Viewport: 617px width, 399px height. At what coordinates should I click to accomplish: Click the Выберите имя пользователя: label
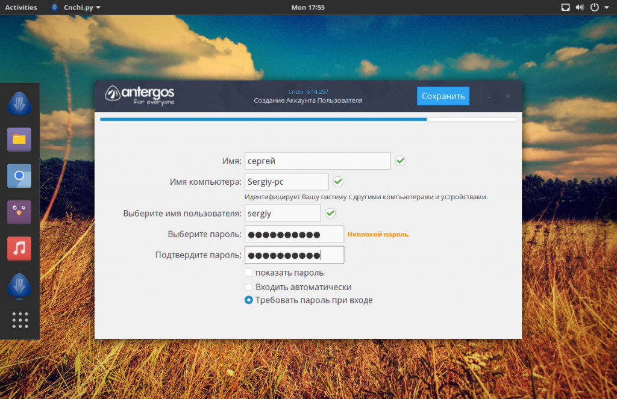pos(182,214)
